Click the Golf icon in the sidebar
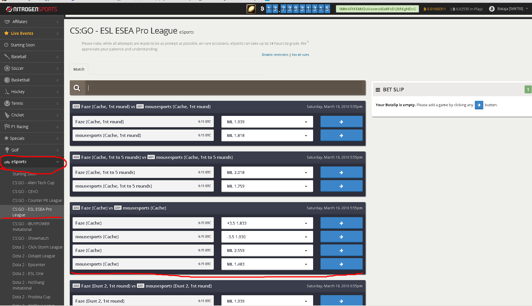The width and height of the screenshot is (532, 306). pyautogui.click(x=7, y=150)
